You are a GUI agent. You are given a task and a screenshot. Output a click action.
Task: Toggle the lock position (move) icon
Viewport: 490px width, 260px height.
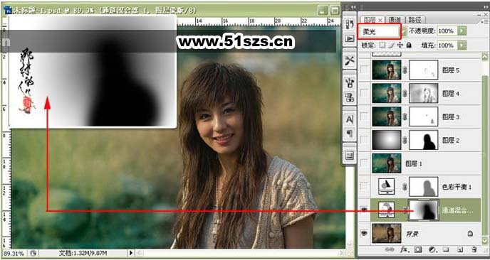click(400, 45)
